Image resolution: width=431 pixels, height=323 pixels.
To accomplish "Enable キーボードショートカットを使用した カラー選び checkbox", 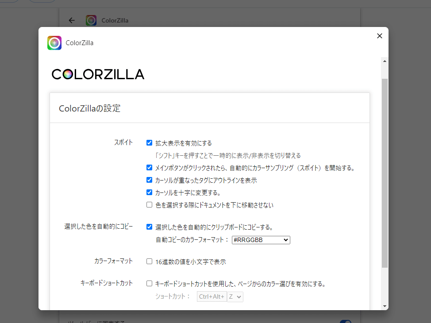I will pyautogui.click(x=149, y=284).
